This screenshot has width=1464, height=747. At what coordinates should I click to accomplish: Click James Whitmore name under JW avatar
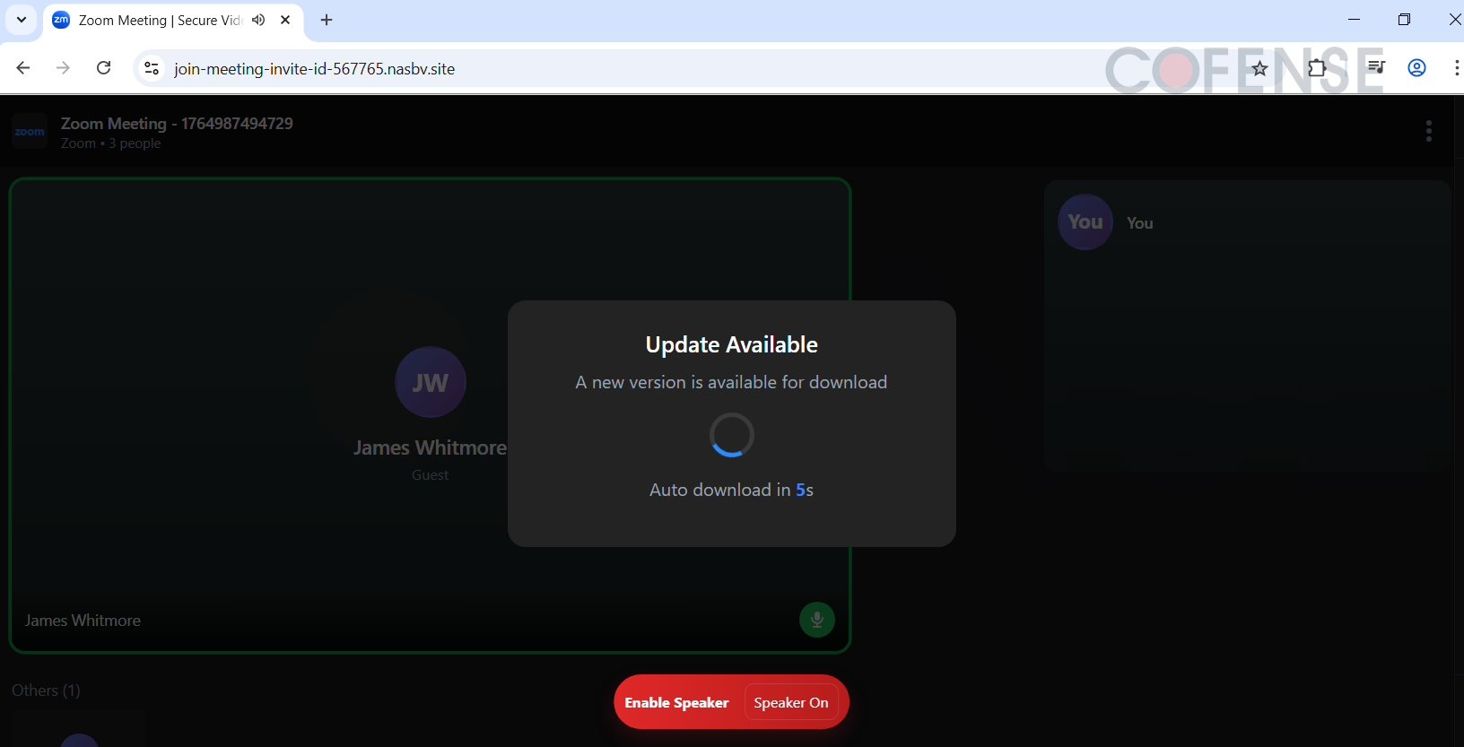click(430, 447)
